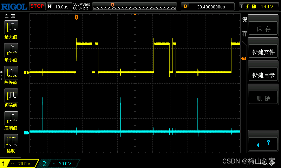Click the RIGOL logo
Image resolution: width=281 pixels, height=168 pixels.
click(14, 7)
